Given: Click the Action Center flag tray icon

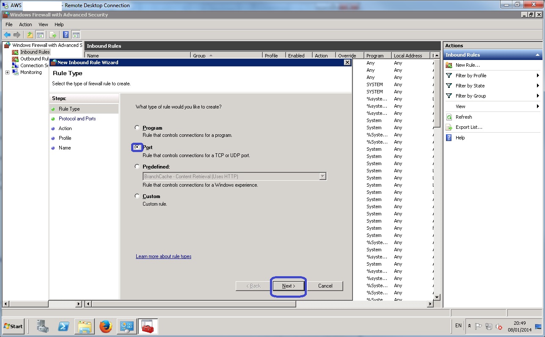Looking at the screenshot, I should 479,326.
